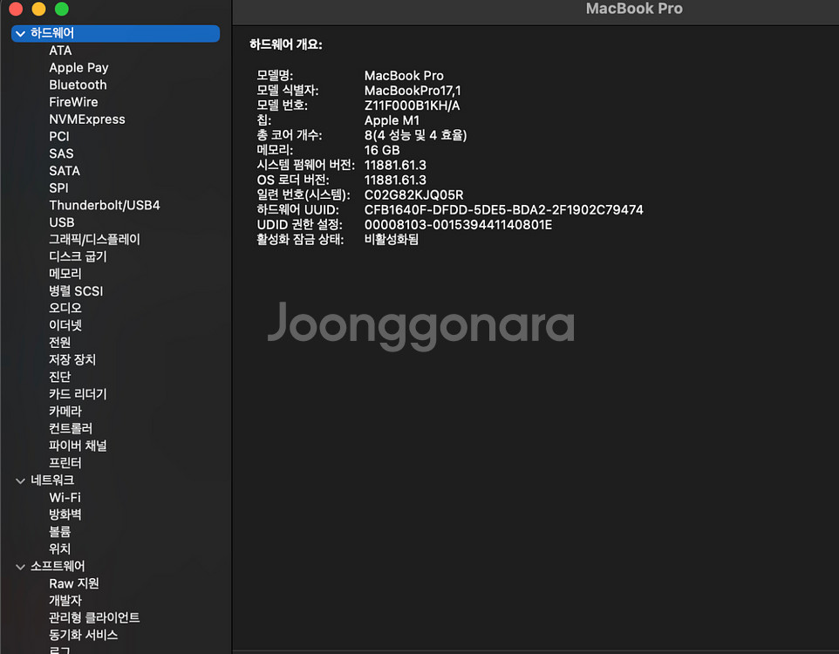Select 동기화 서비스 entry

(83, 635)
